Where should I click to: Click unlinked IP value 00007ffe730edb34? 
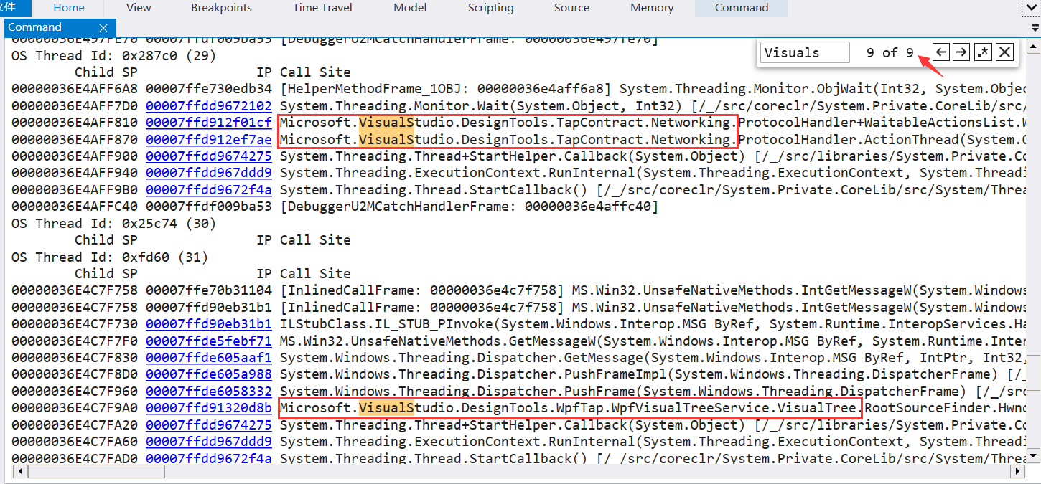click(x=209, y=89)
